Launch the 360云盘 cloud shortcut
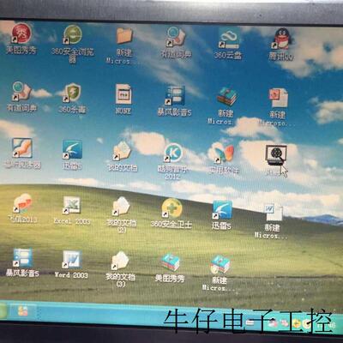 tap(229, 39)
